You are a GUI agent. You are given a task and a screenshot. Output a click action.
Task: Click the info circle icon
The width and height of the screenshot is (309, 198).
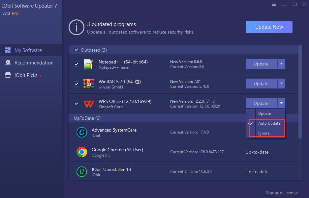[x=77, y=27]
